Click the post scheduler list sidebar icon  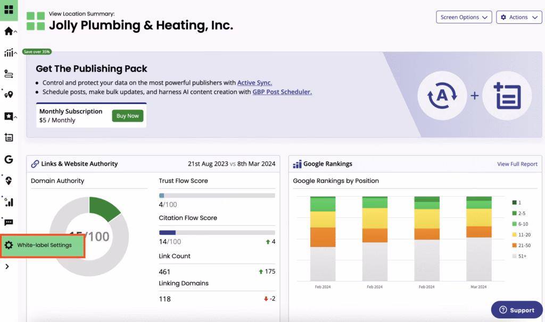pos(9,138)
